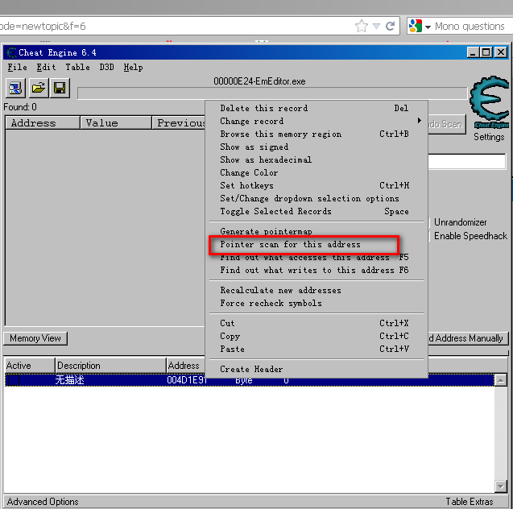Click the 无描述 description text

[70, 380]
